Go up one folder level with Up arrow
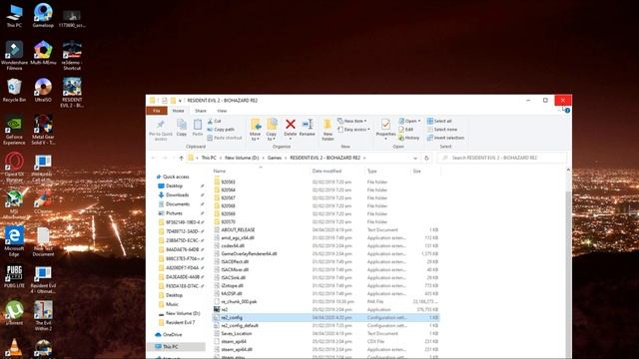Screen dimensions: 639x359 (x=181, y=158)
